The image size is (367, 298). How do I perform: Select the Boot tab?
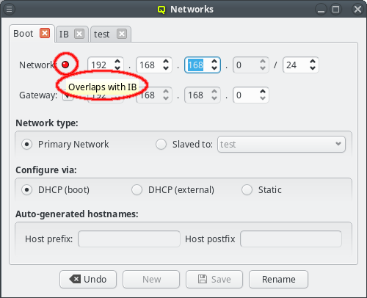click(23, 34)
